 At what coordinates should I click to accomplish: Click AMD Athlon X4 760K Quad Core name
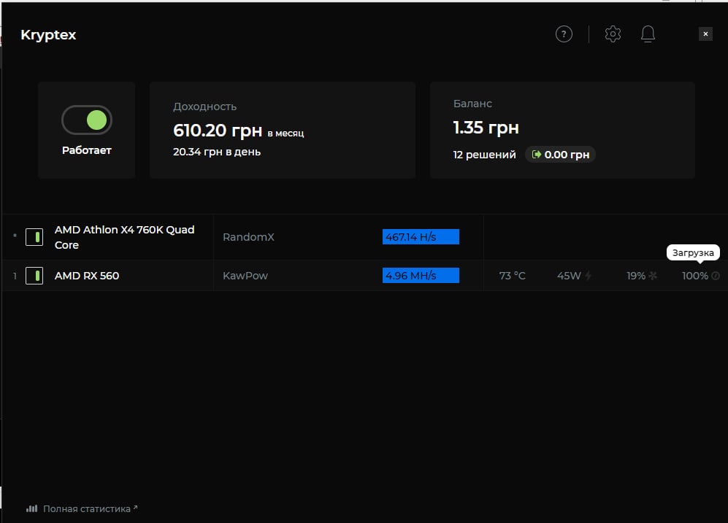124,237
